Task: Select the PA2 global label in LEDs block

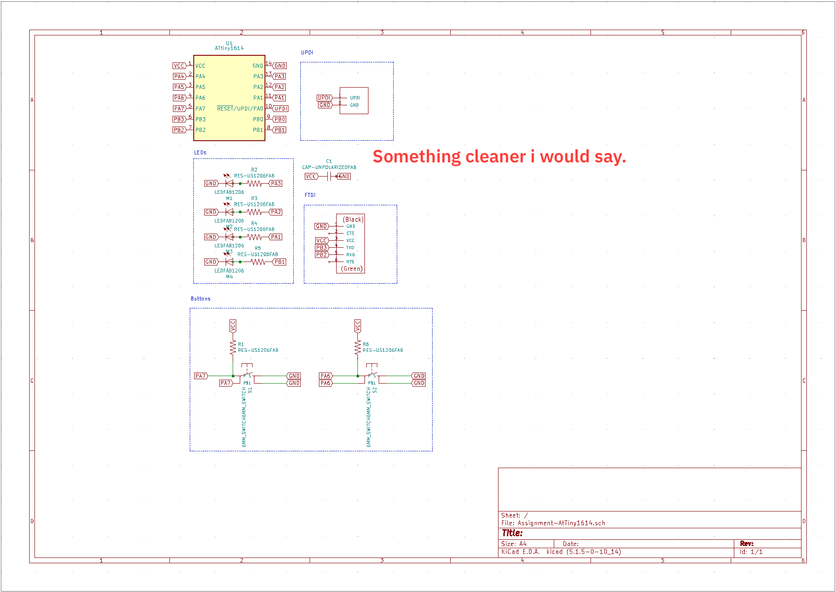Action: point(276,212)
